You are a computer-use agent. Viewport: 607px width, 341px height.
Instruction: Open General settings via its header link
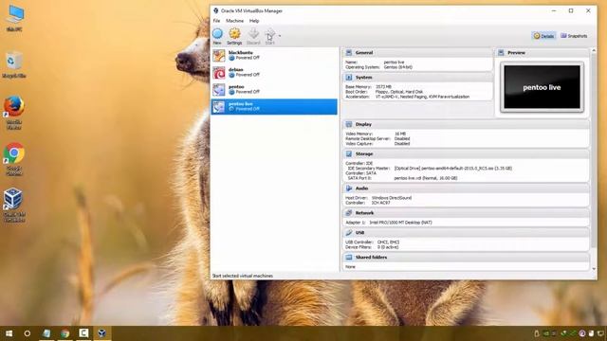click(364, 53)
